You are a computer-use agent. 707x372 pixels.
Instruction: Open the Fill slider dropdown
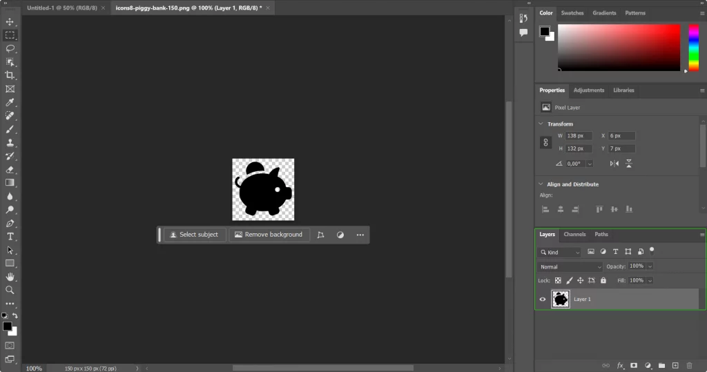click(x=650, y=280)
